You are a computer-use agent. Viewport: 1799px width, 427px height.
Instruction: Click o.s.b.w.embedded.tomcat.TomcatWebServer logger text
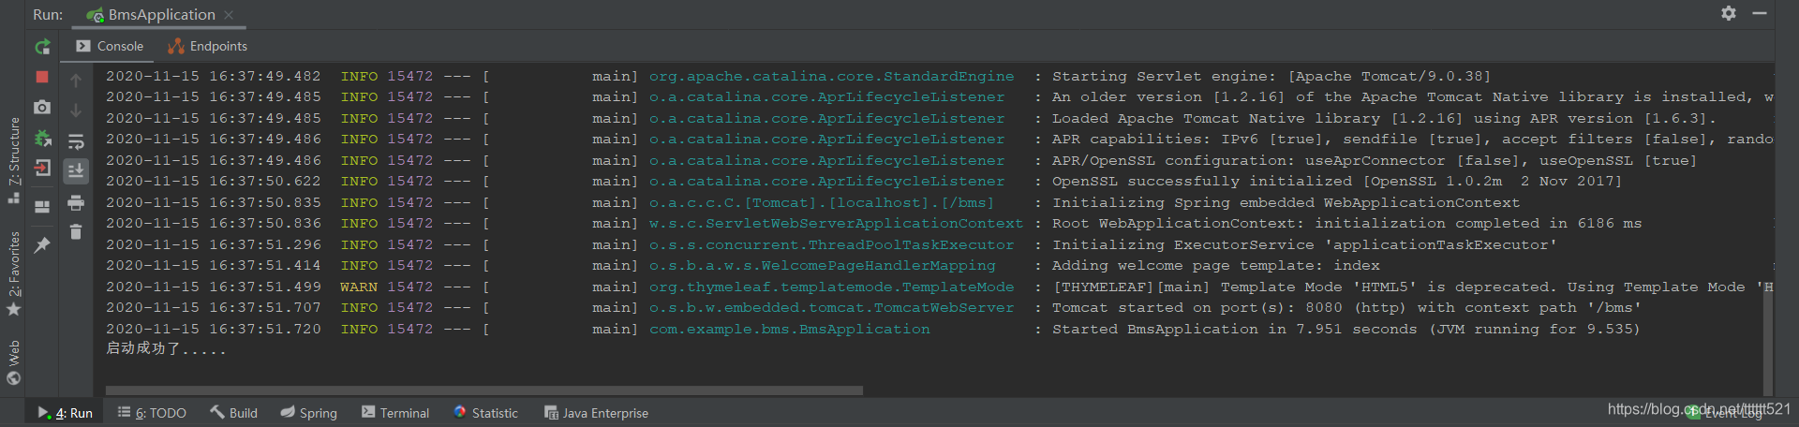click(x=831, y=308)
